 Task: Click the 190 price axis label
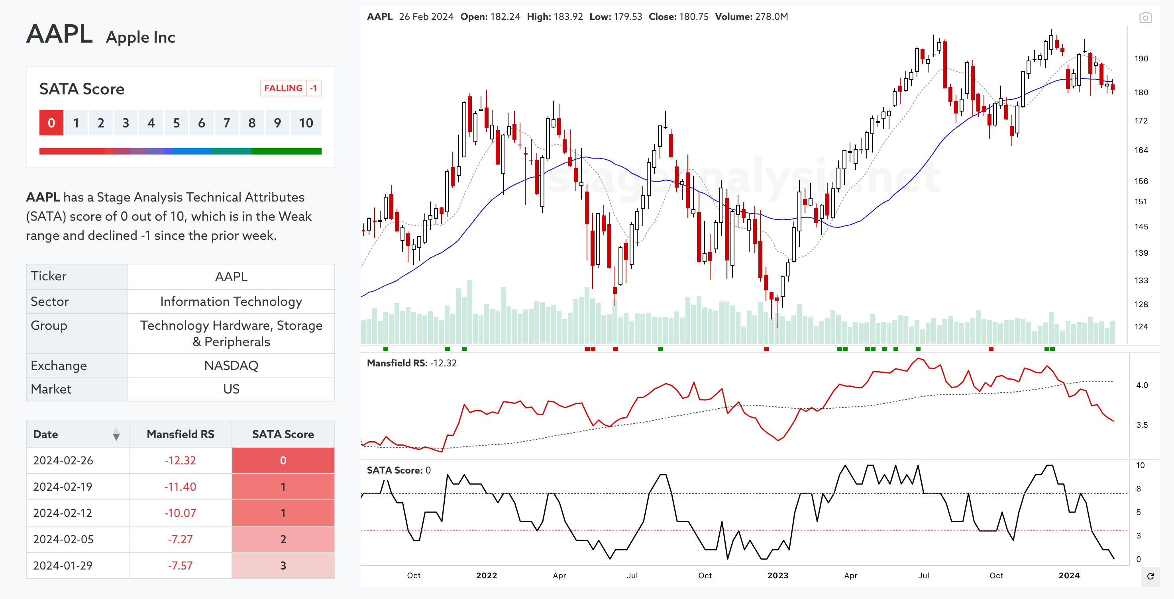coord(1141,59)
